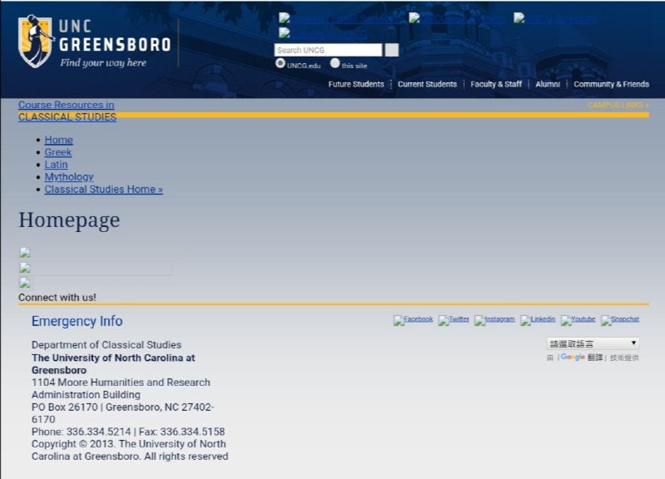The image size is (665, 479).
Task: Click the search submit button beside Search UNCG
Action: coord(392,50)
